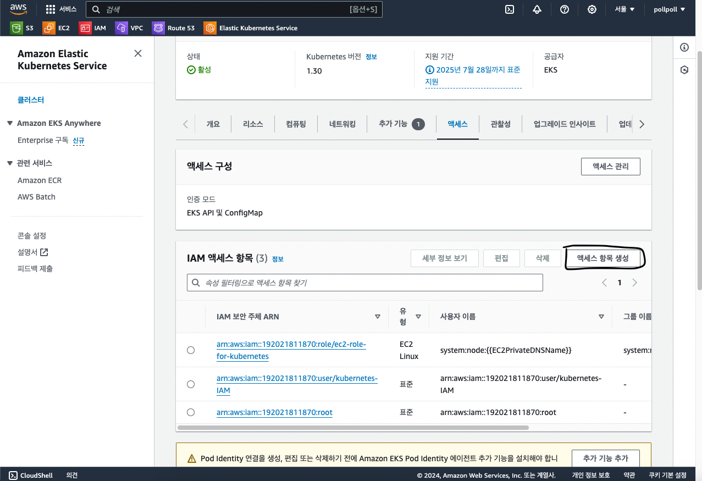
Task: Switch to 추가 기능 tab
Action: click(x=401, y=124)
